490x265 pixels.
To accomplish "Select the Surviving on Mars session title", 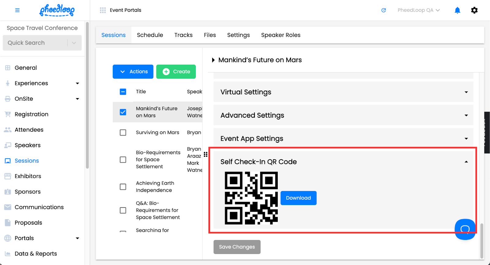I will [158, 132].
